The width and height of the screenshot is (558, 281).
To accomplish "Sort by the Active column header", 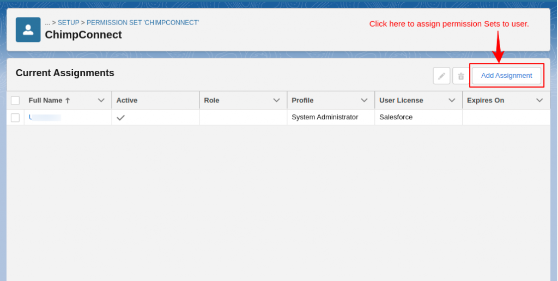I will (127, 100).
